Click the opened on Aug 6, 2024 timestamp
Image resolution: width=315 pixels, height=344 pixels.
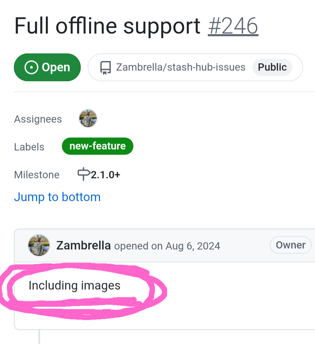coord(167,246)
